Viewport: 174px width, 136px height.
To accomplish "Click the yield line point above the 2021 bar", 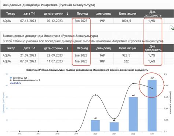I will tap(114, 119).
